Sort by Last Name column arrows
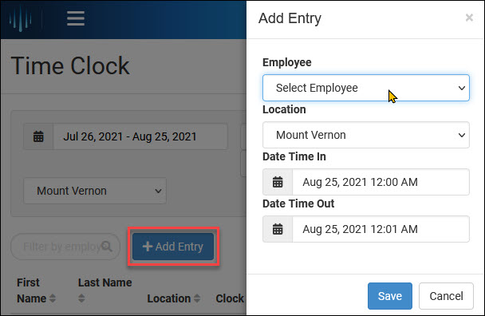 pos(81,298)
